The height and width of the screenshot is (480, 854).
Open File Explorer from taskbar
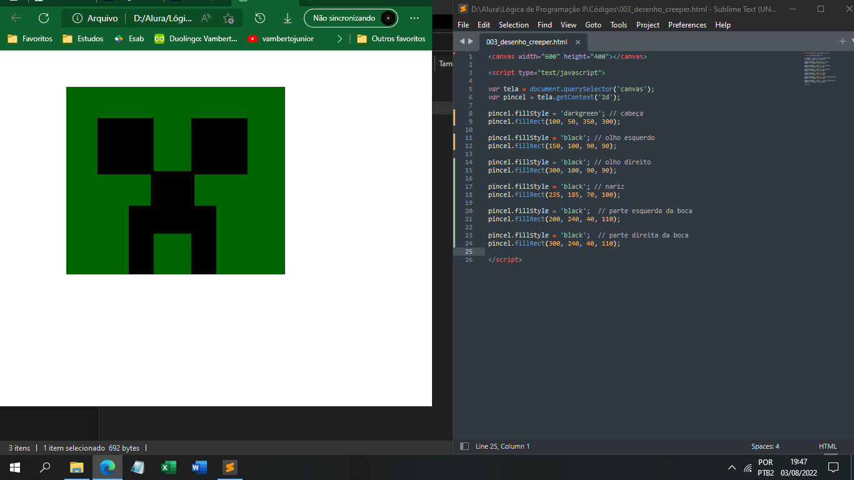(76, 467)
